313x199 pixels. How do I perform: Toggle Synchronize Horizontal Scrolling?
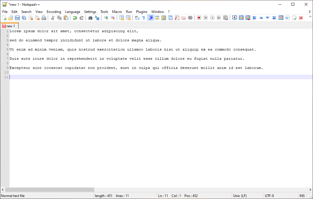128,18
